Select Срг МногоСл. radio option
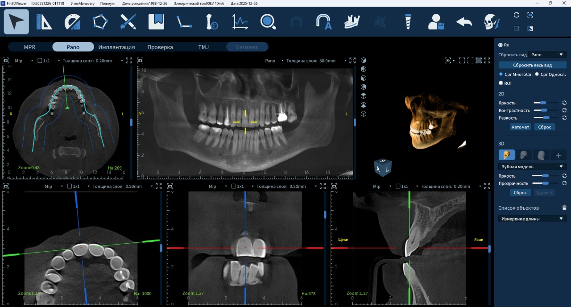571x307 pixels. pos(501,74)
